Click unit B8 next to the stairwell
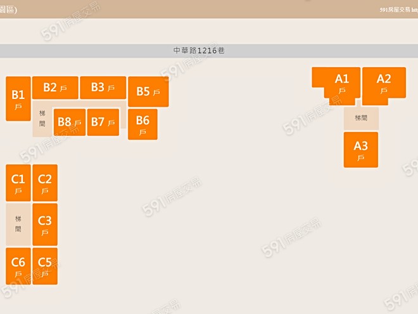The width and height of the screenshot is (418, 314). (70, 122)
